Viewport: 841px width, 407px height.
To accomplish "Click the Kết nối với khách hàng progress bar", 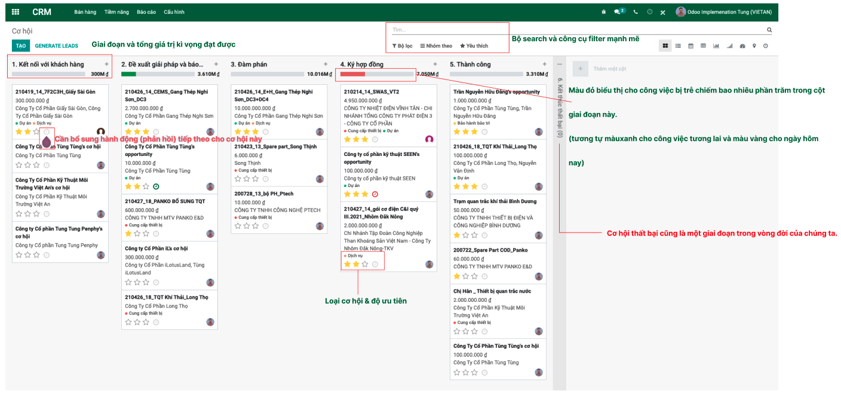I will (x=48, y=74).
